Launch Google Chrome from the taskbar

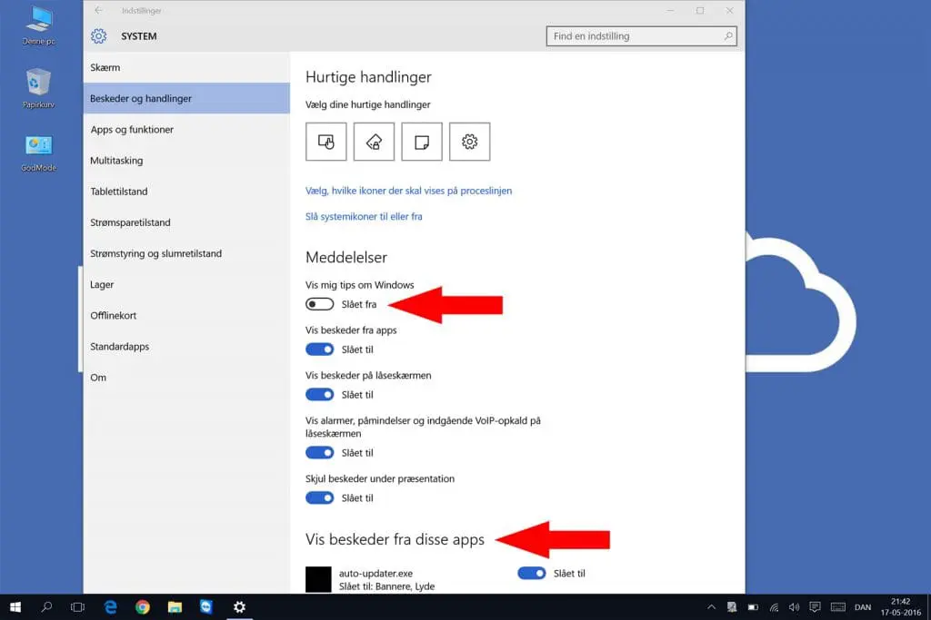[143, 607]
